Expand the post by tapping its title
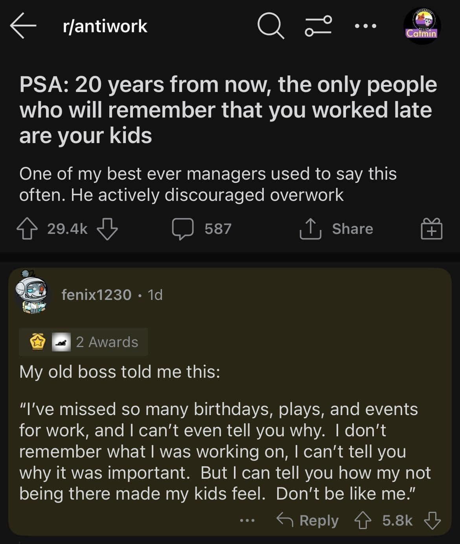 click(x=228, y=109)
